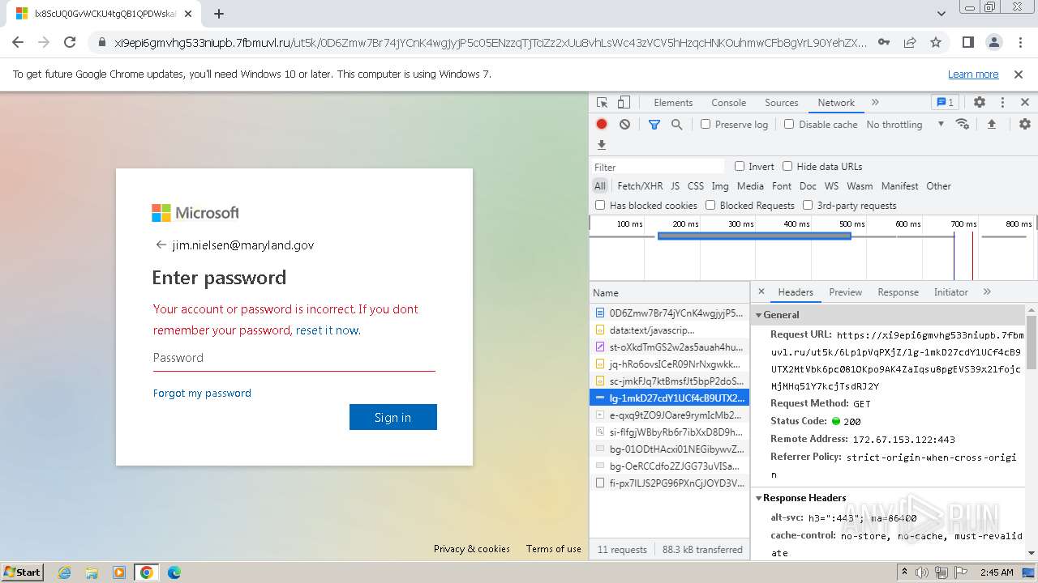The height and width of the screenshot is (583, 1038).
Task: Filter requests by JS
Action: (x=675, y=185)
